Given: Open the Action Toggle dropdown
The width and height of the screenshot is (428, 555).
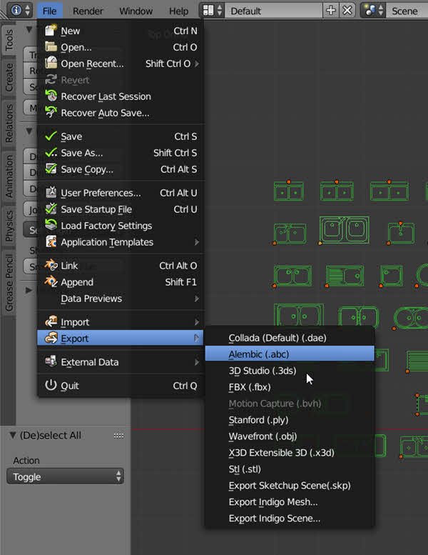Looking at the screenshot, I should pos(66,476).
